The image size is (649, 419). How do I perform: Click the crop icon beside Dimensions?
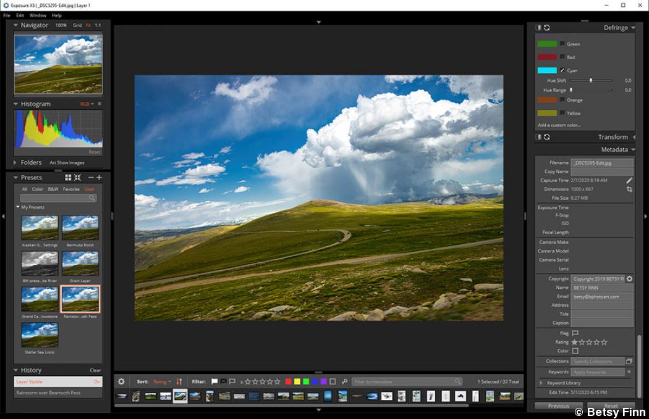tap(629, 189)
